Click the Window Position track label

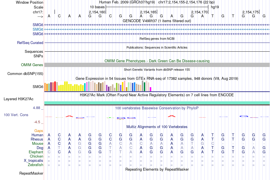click(30, 2)
